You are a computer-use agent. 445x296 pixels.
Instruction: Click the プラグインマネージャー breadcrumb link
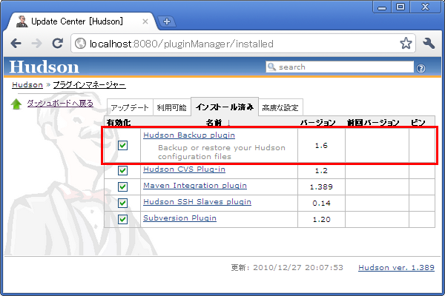tap(90, 84)
